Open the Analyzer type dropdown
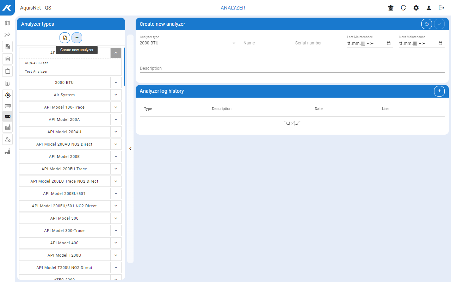 188,43
